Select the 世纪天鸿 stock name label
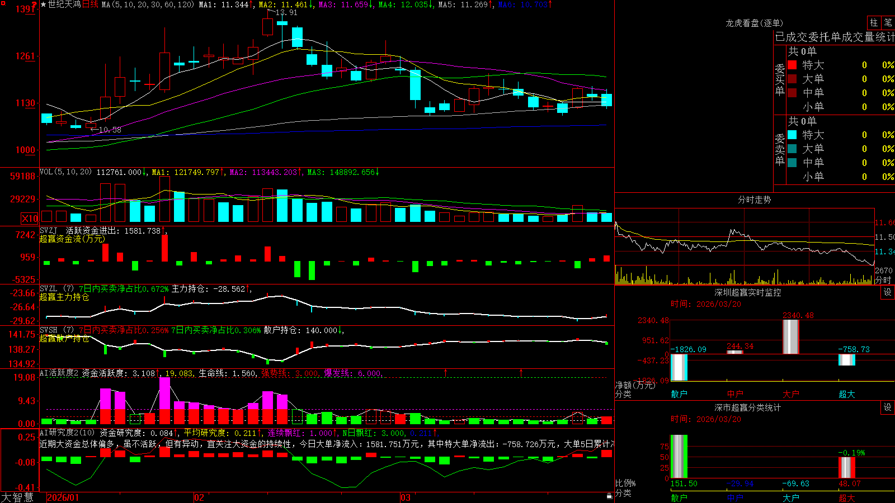This screenshot has width=895, height=503. 64,4
